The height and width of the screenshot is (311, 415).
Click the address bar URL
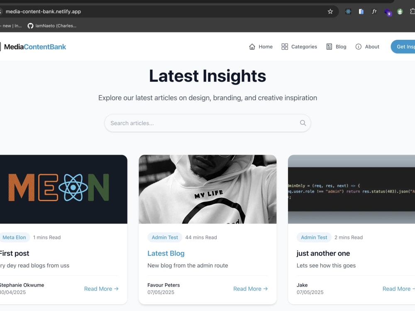(43, 11)
